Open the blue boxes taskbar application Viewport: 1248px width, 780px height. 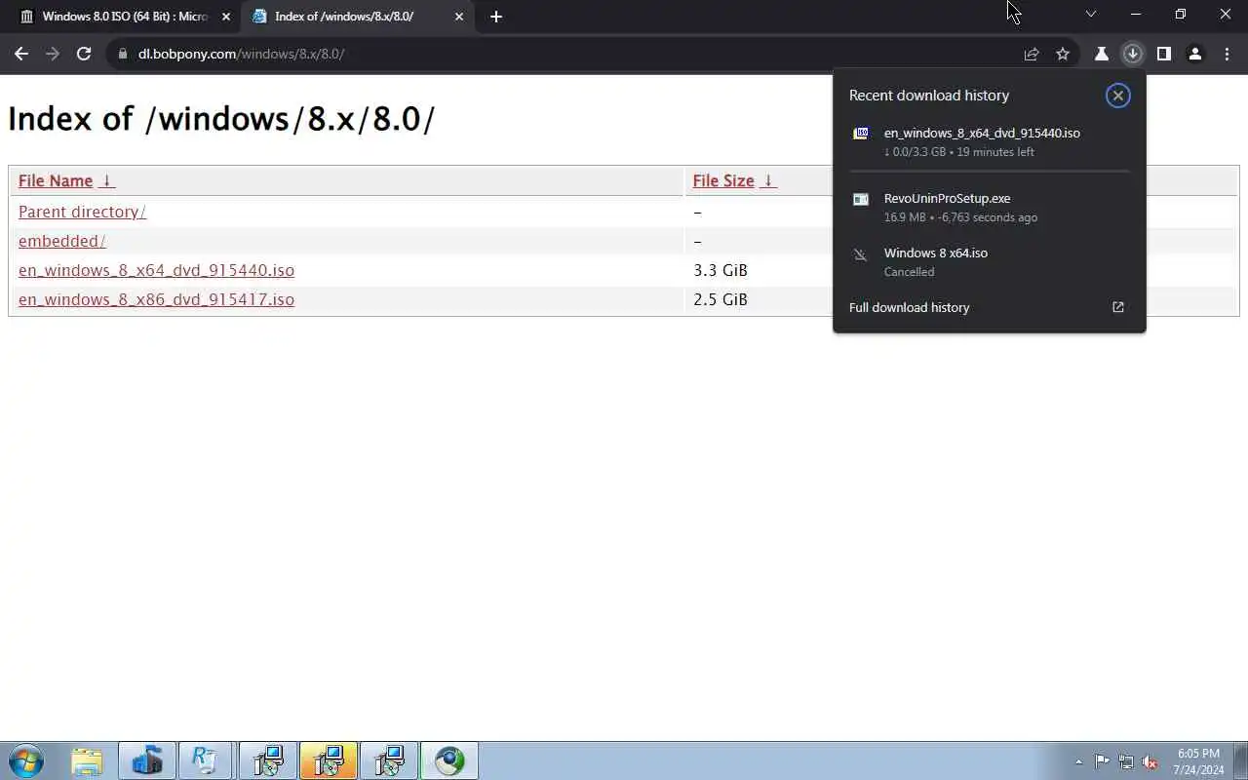(147, 760)
